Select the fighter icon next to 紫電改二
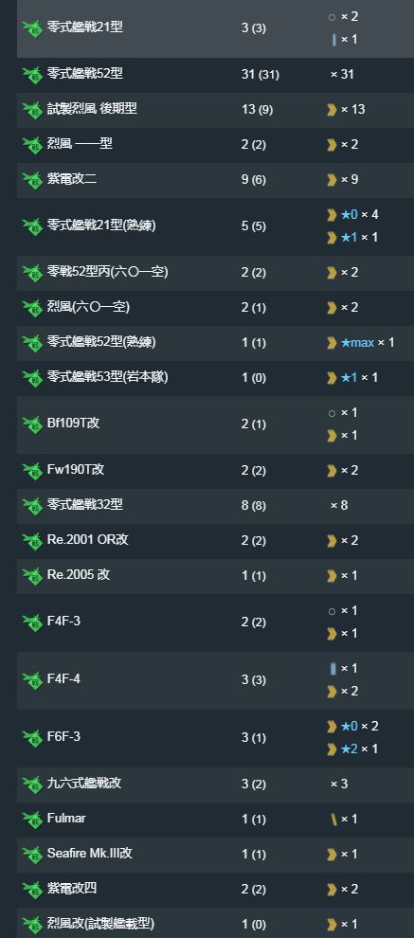Viewport: 414px width, 938px height. pos(31,179)
